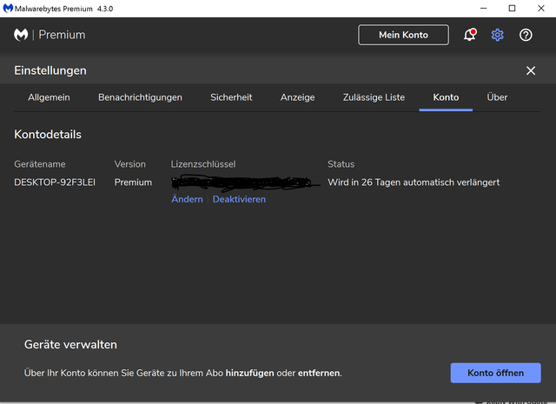Click the Geräte verwalten heading
The height and width of the screenshot is (404, 556).
(x=70, y=344)
